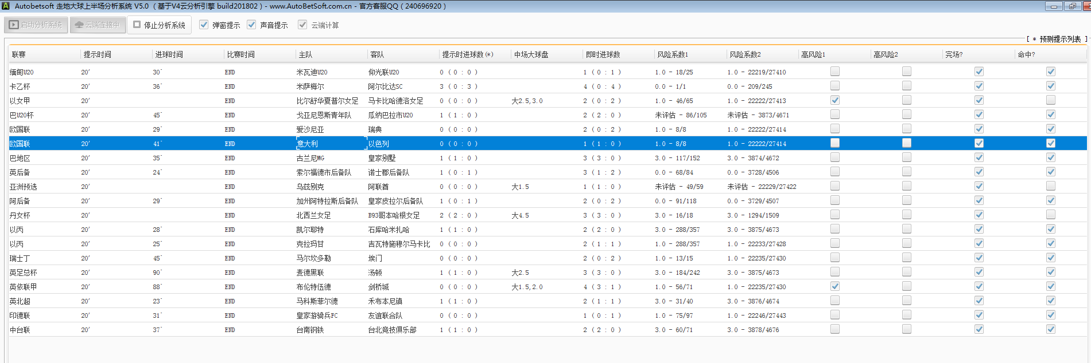Toggle the 云端计算 checkbox
The width and height of the screenshot is (1091, 363).
[x=302, y=25]
